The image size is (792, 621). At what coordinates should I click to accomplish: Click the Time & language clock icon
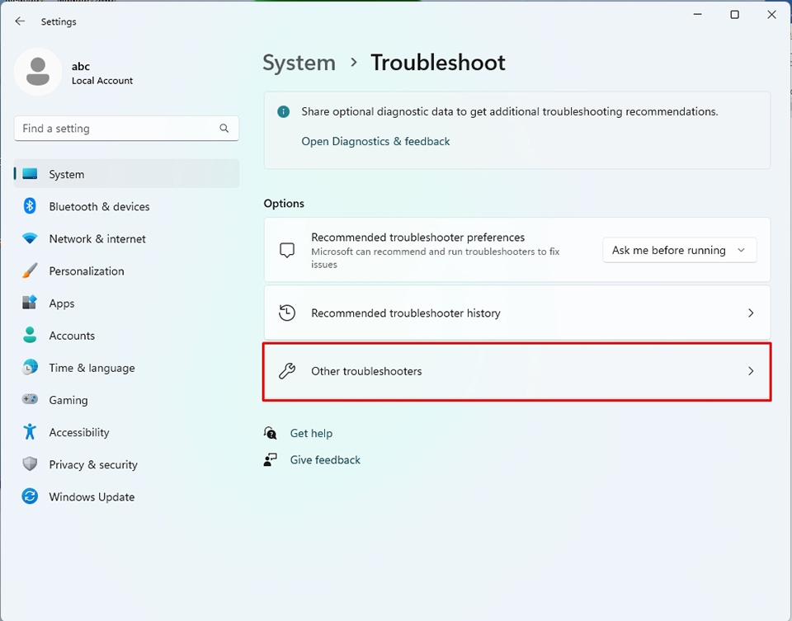pyautogui.click(x=31, y=367)
